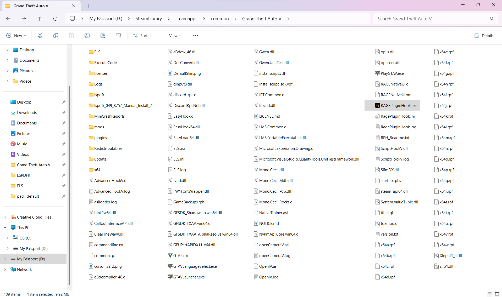Click the Downloads icon in Quick access
Screen dimensions: 502x297
(13, 112)
